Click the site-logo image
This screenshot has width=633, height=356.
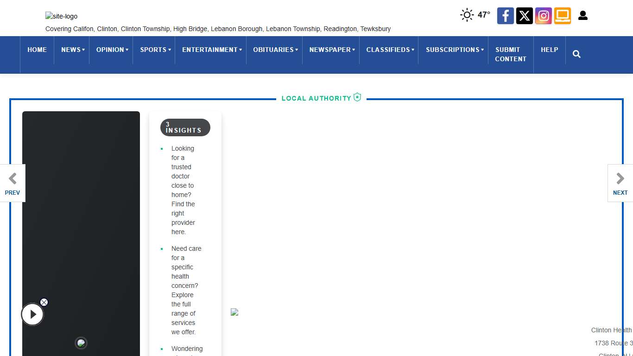pyautogui.click(x=62, y=16)
